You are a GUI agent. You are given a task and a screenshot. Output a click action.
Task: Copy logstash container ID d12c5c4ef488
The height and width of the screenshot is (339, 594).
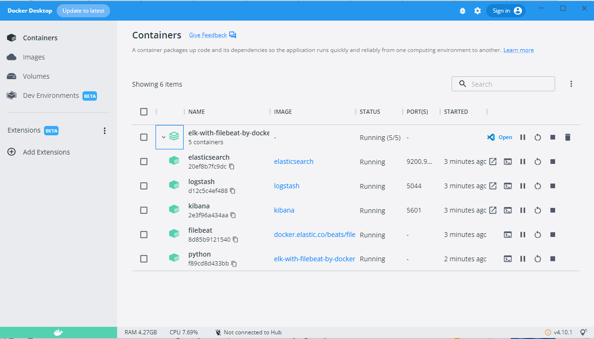pos(233,191)
